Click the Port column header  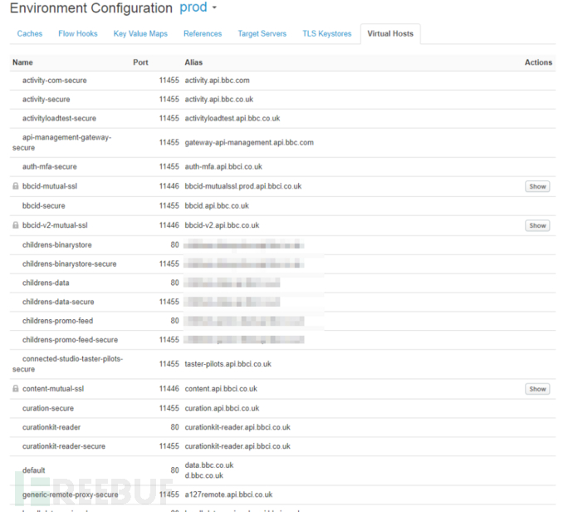click(140, 62)
